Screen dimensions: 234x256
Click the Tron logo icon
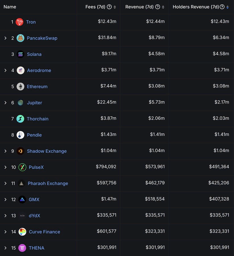20,22
